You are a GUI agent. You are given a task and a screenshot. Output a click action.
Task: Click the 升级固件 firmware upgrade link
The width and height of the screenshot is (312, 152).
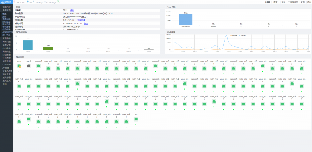tap(81, 20)
